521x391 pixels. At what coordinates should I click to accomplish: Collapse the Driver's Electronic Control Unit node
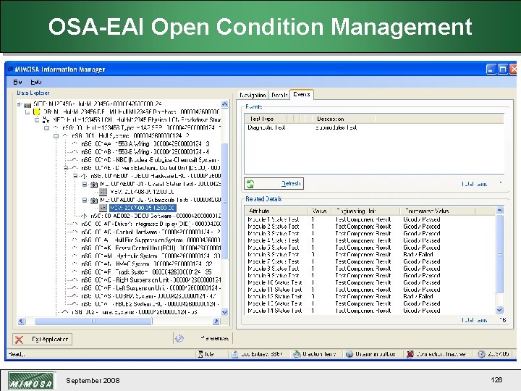point(66,168)
